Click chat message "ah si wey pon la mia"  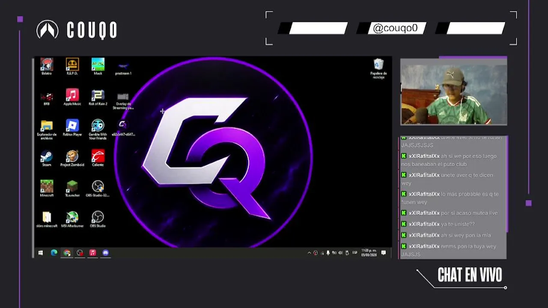[446, 235]
